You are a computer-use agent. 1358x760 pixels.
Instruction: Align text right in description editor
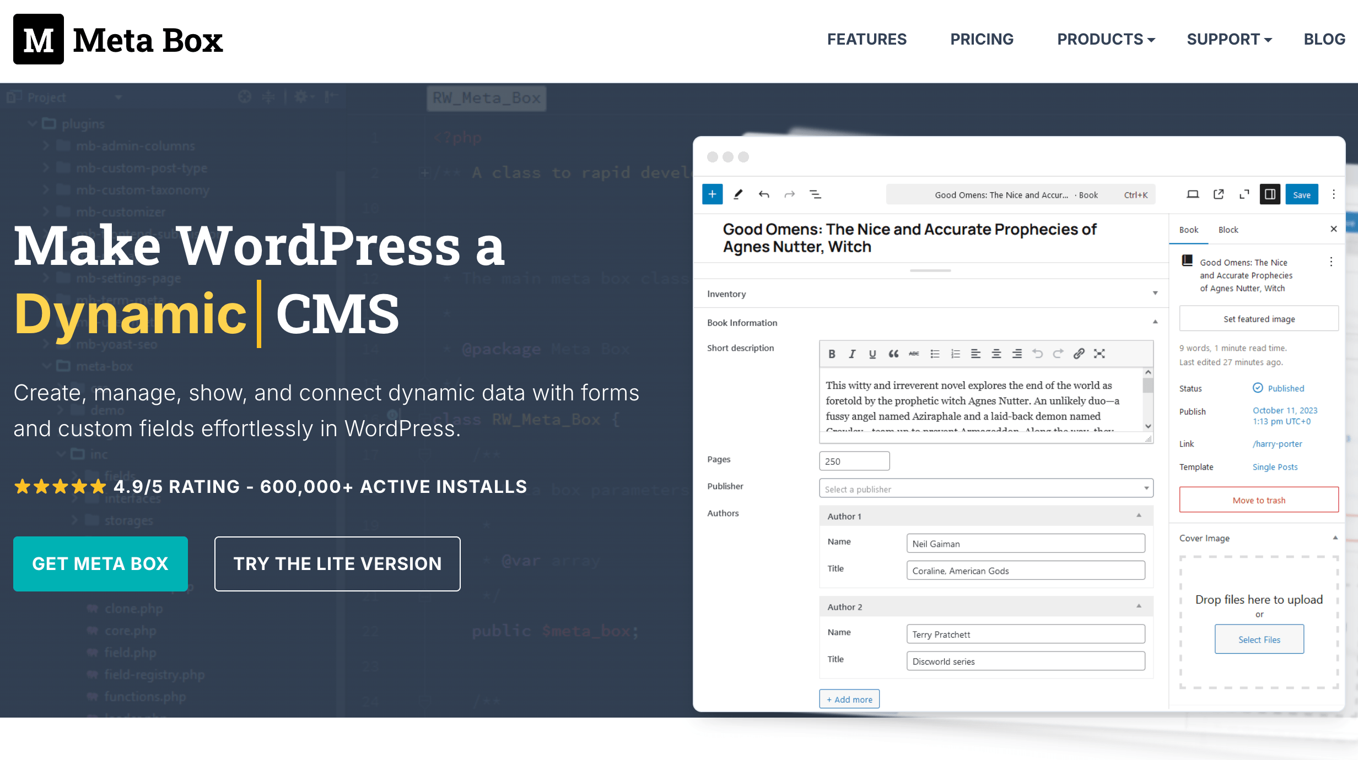coord(1017,354)
